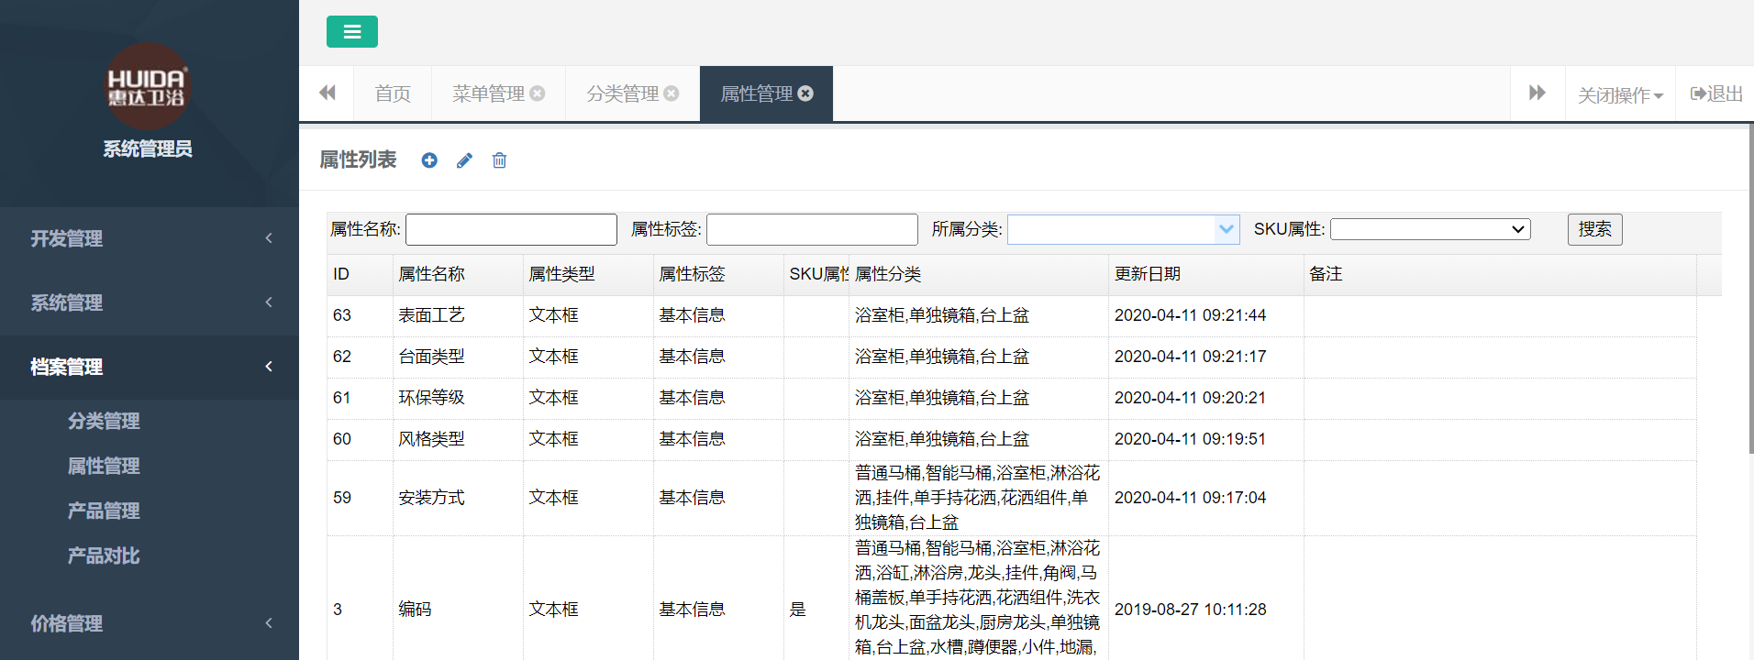Click the 是 SKU value in 编码 row
This screenshot has height=660, width=1754.
tap(797, 610)
